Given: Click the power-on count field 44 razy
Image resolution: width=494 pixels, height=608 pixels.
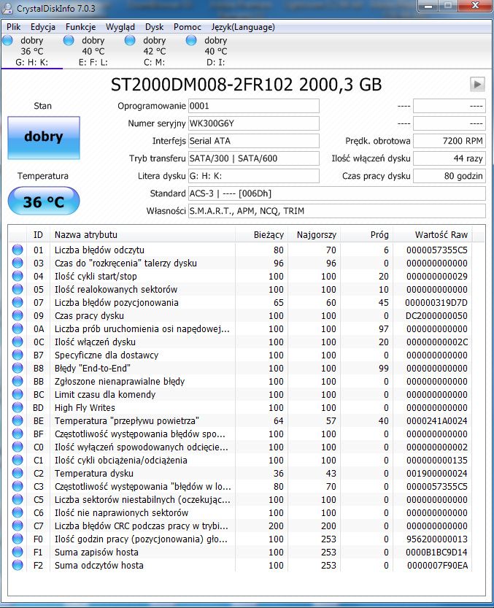Looking at the screenshot, I should coord(449,158).
